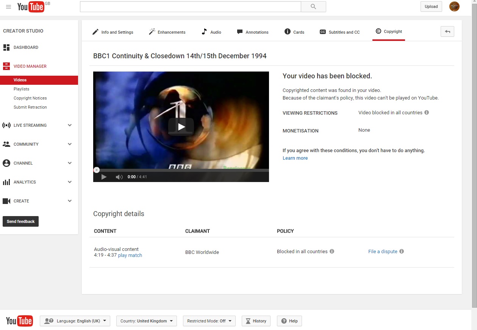Click the footer YouTube logo

tap(19, 321)
